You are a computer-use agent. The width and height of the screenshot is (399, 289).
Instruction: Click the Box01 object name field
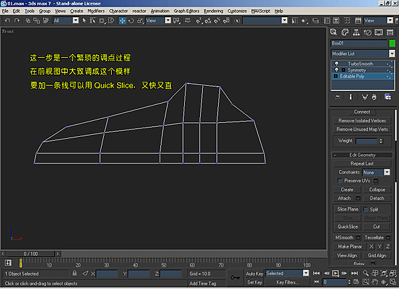pos(359,43)
